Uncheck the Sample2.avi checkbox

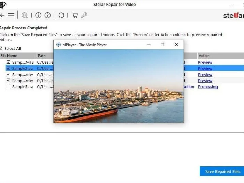pyautogui.click(x=8, y=68)
